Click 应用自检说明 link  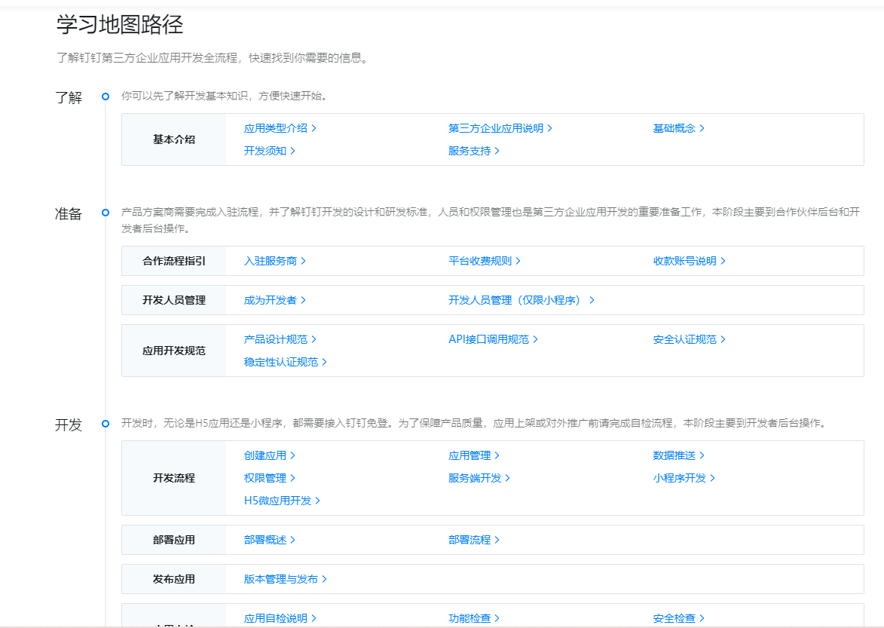click(x=280, y=618)
